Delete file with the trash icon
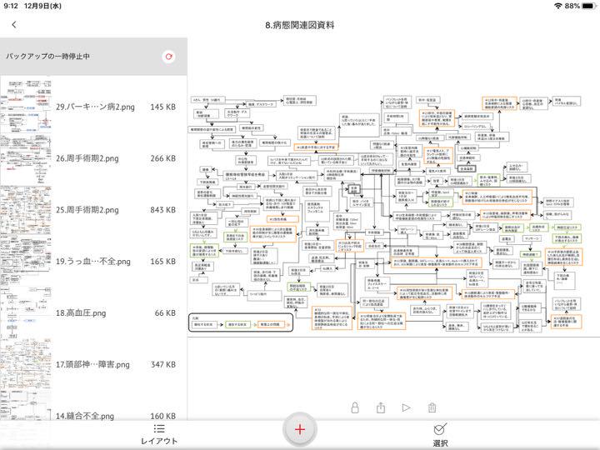This screenshot has width=600, height=450. [432, 407]
